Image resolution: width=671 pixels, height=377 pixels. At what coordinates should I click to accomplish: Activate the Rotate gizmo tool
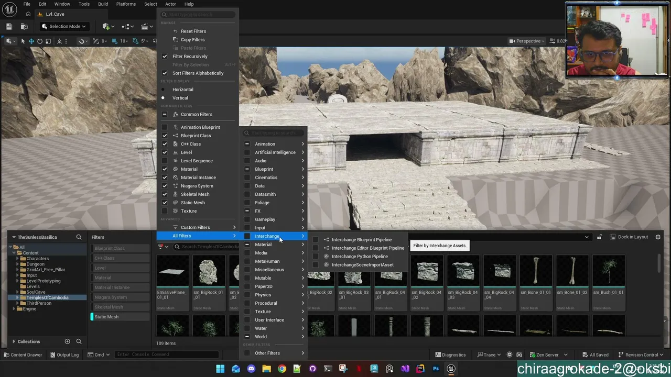[x=40, y=41]
